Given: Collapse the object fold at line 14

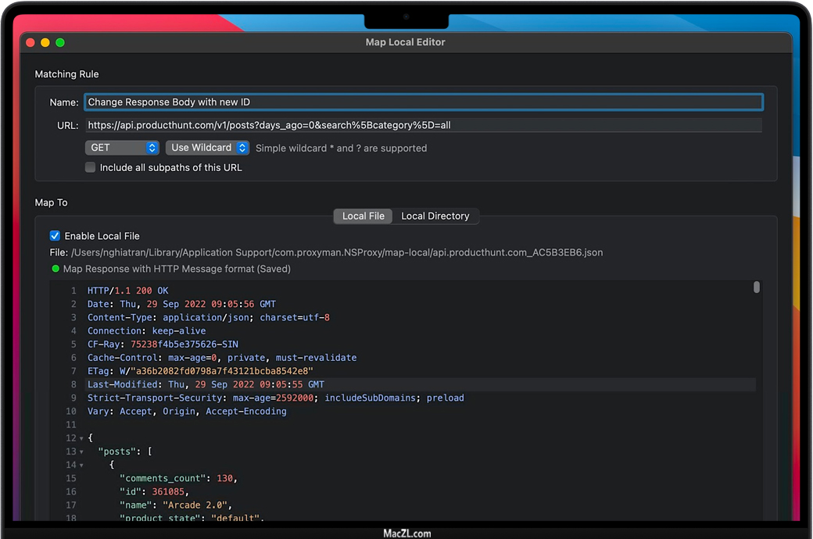Looking at the screenshot, I should pyautogui.click(x=81, y=465).
